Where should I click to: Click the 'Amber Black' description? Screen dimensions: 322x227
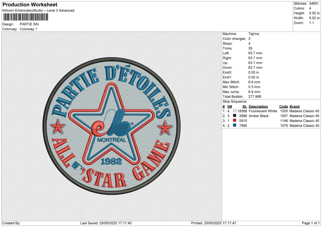(x=259, y=116)
